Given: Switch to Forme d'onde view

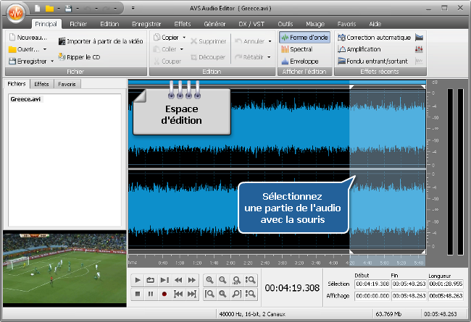Looking at the screenshot, I should 304,37.
